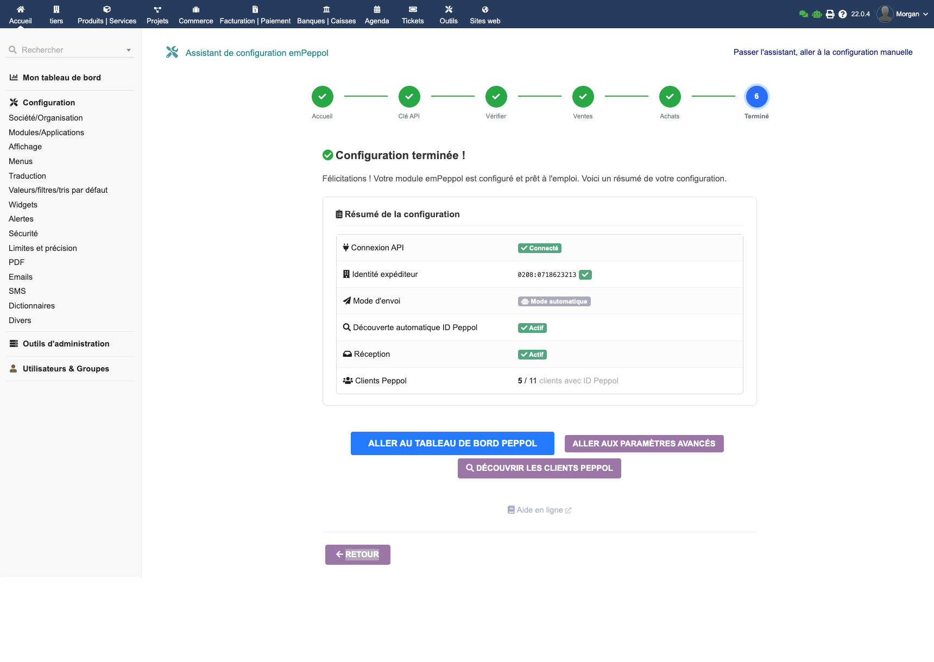Click the sender identity 0208:0718623213

tap(547, 275)
